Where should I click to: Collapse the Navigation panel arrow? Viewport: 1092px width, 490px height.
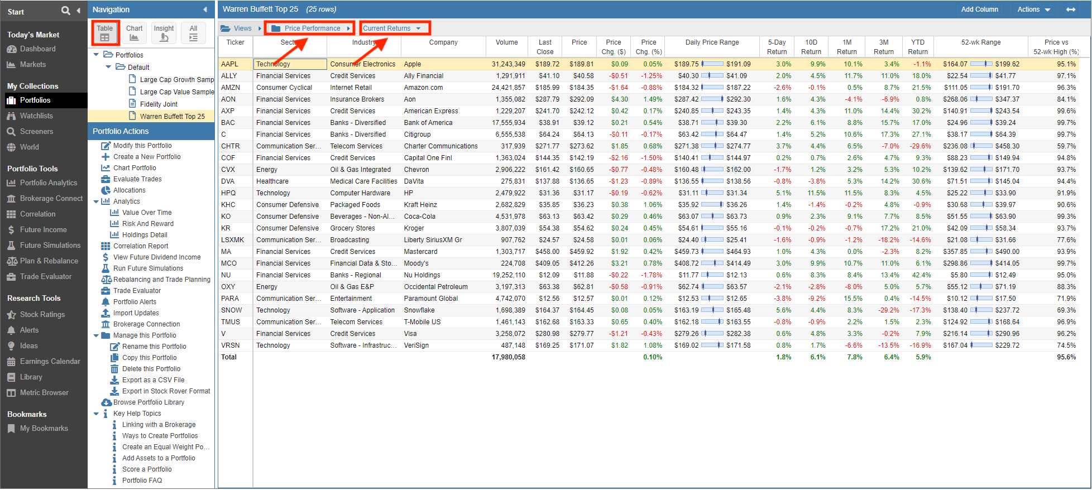click(x=205, y=9)
